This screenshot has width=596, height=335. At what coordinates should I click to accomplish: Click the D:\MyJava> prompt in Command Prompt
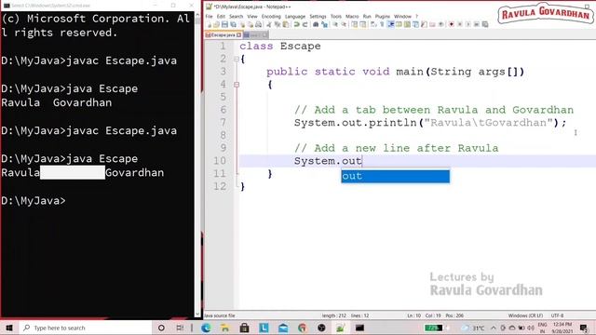(x=34, y=201)
